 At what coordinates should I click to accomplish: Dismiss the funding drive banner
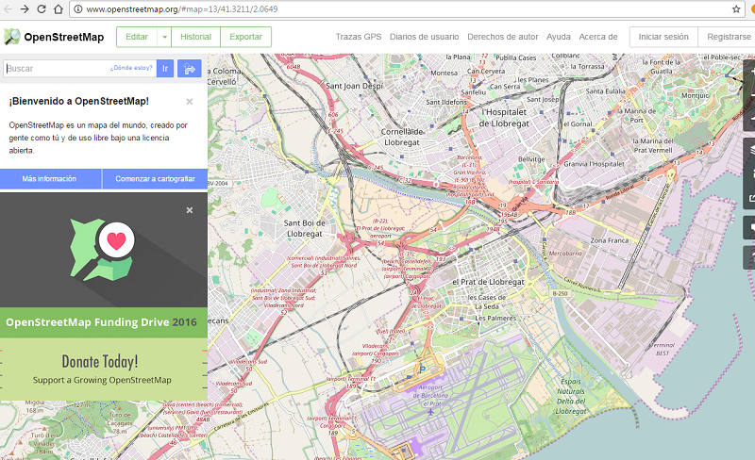[189, 210]
